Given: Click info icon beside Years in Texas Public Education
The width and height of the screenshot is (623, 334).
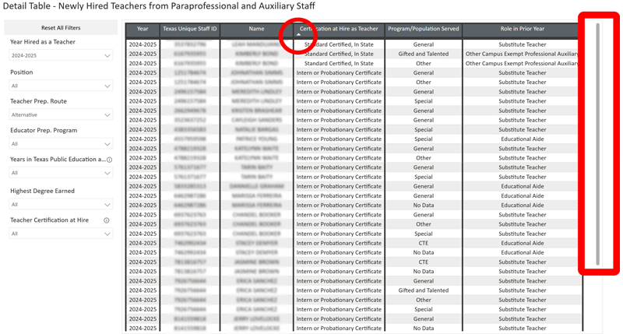Looking at the screenshot, I should pos(110,160).
